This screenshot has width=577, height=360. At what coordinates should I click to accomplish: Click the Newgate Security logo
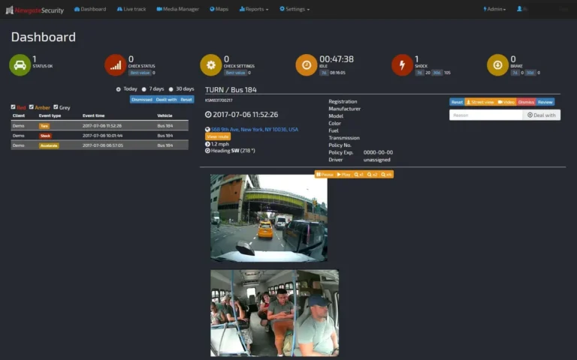[x=35, y=10]
